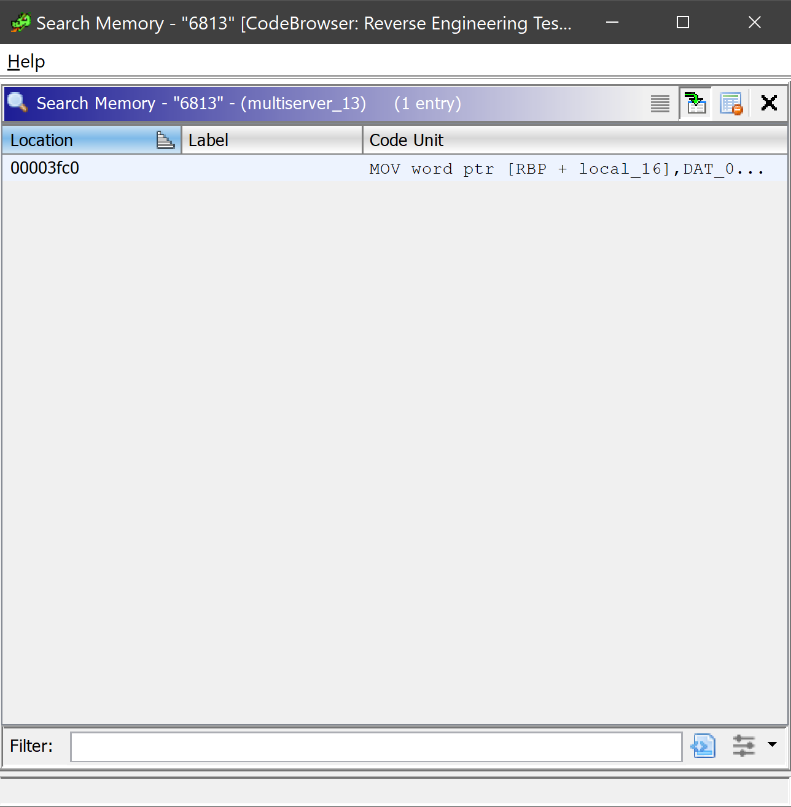Open filter options using the blue document icon

(x=703, y=746)
